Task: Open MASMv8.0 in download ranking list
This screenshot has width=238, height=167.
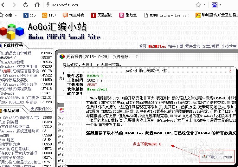Action: (9, 58)
